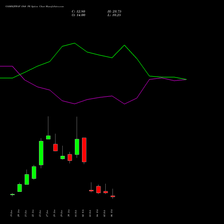Click the low value 'L: 10.25'

[x=114, y=15]
